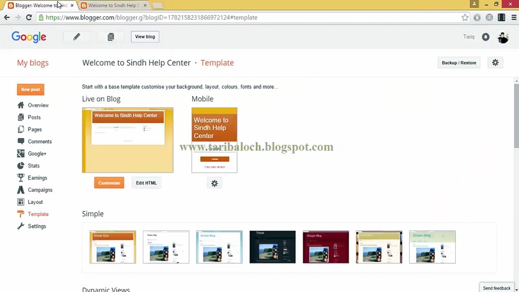Image resolution: width=519 pixels, height=292 pixels.
Task: Open the Earnings sidebar link
Action: 37,178
